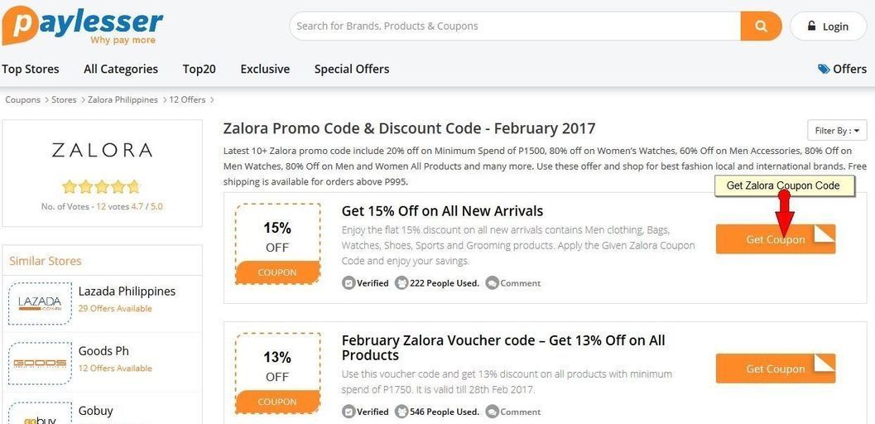Open the All Categories menu

(x=121, y=69)
